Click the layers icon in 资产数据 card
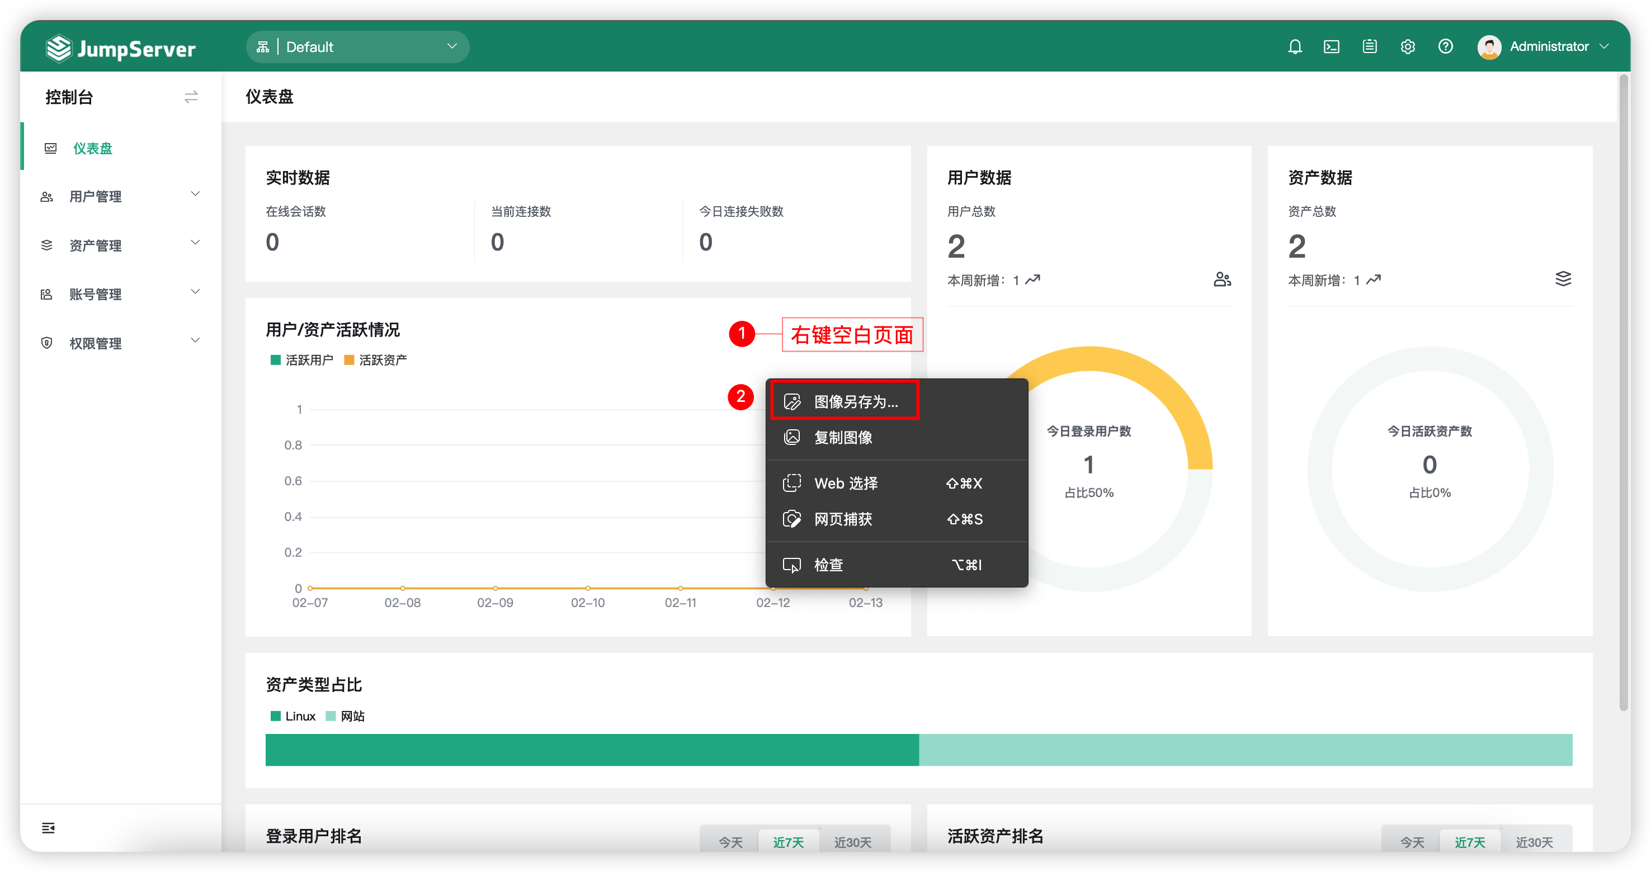 (1563, 279)
